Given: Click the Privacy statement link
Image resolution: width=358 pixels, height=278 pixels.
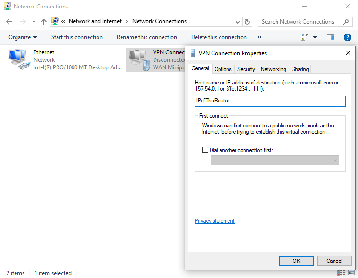Looking at the screenshot, I should [214, 221].
